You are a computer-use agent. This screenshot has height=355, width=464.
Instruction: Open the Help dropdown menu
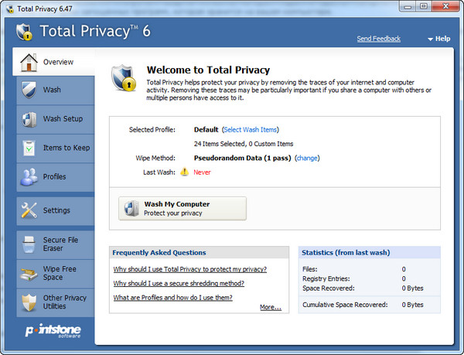pos(438,39)
